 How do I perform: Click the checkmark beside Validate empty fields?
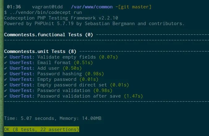point(6,57)
